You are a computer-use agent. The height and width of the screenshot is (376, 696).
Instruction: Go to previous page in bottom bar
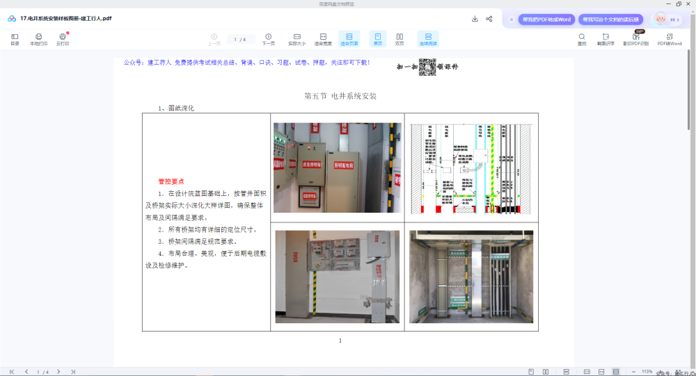(26, 372)
